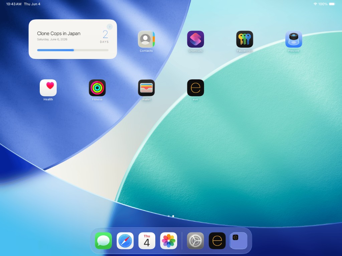
Task: Launch the Shortcuts app
Action: click(x=195, y=39)
